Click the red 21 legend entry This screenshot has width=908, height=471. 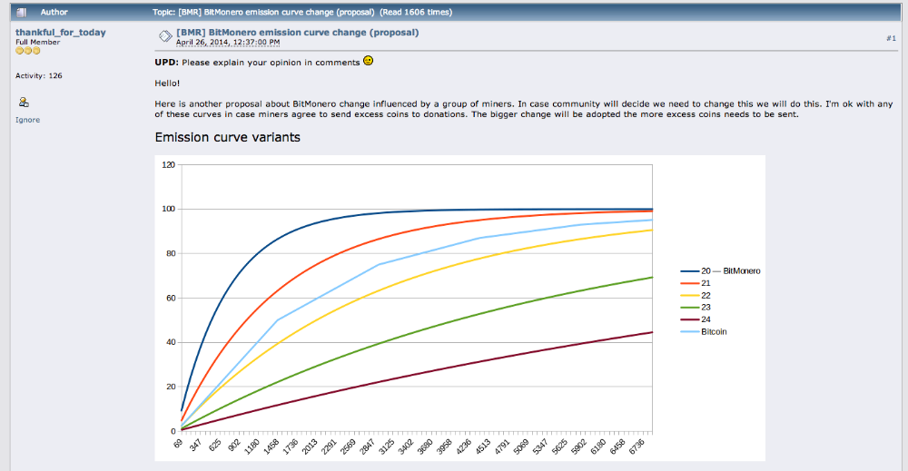tap(696, 283)
